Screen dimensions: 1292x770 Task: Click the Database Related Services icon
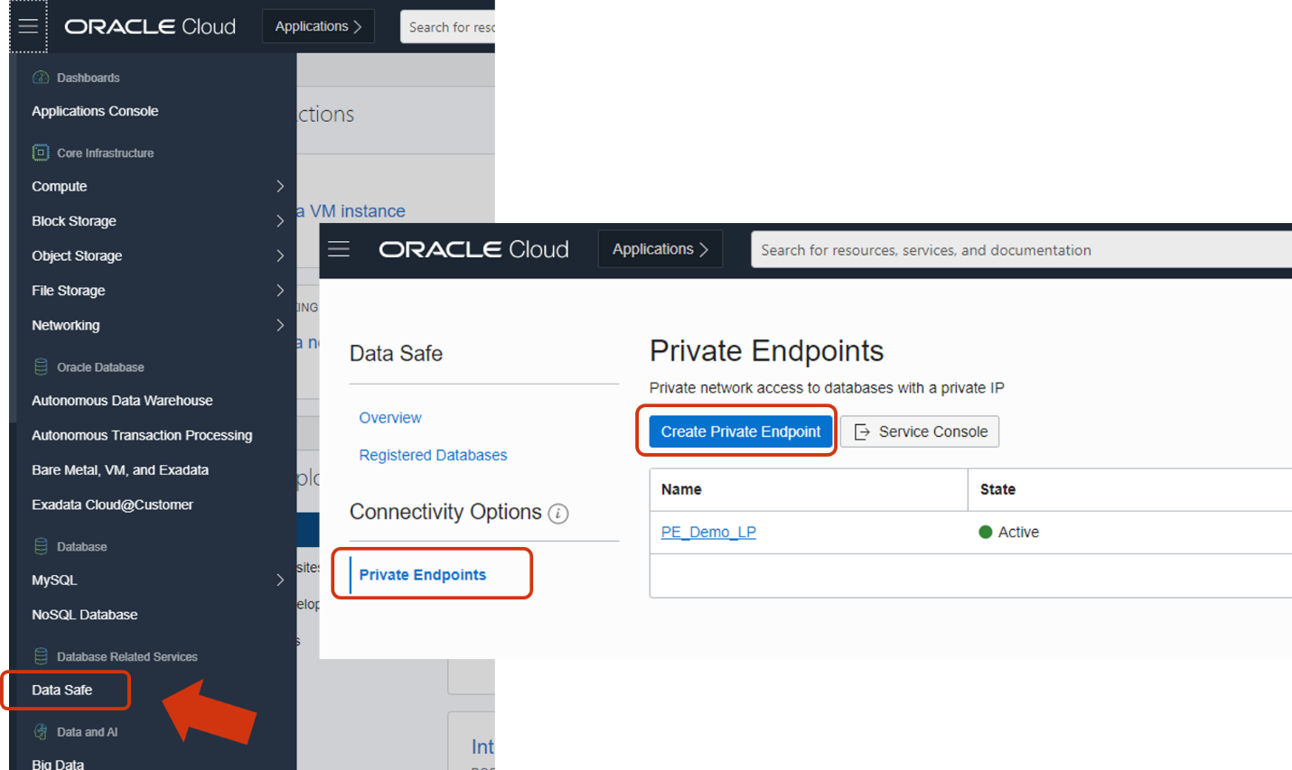point(41,656)
